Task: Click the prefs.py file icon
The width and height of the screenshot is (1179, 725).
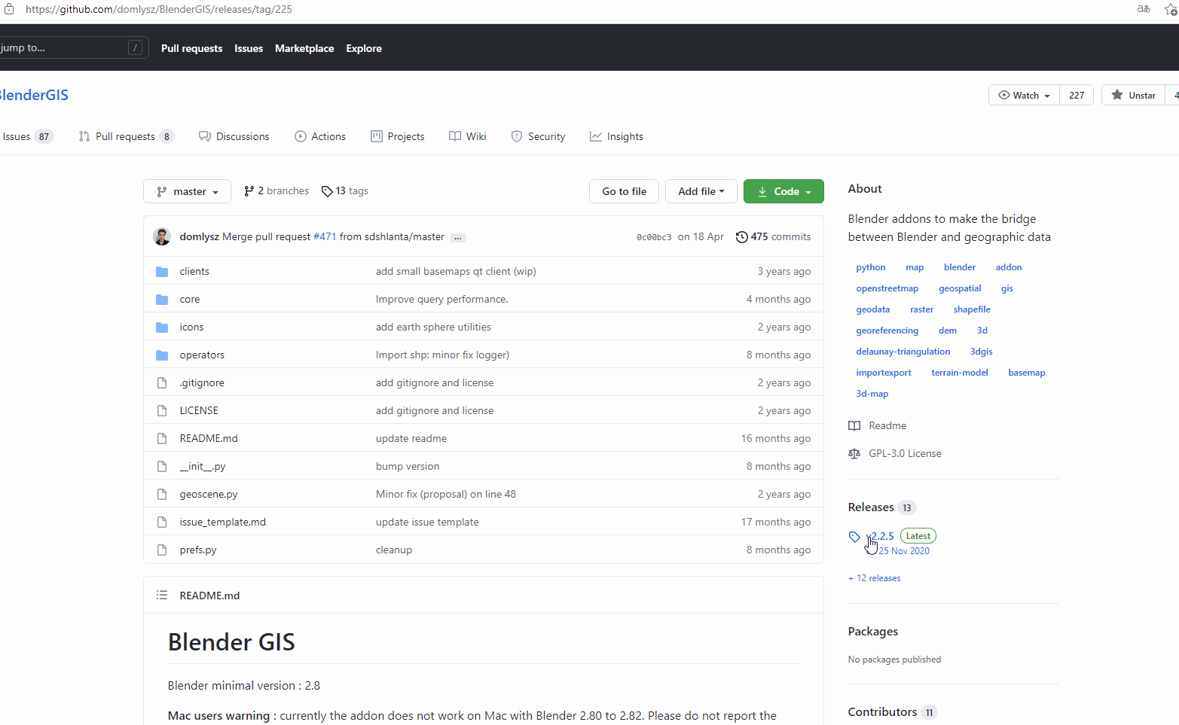Action: [x=162, y=550]
